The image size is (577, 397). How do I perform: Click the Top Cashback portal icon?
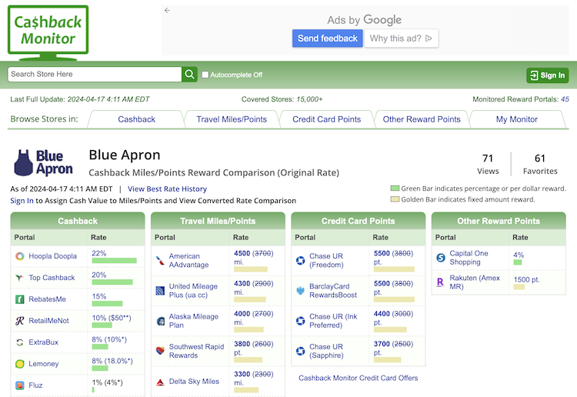pyautogui.click(x=20, y=278)
